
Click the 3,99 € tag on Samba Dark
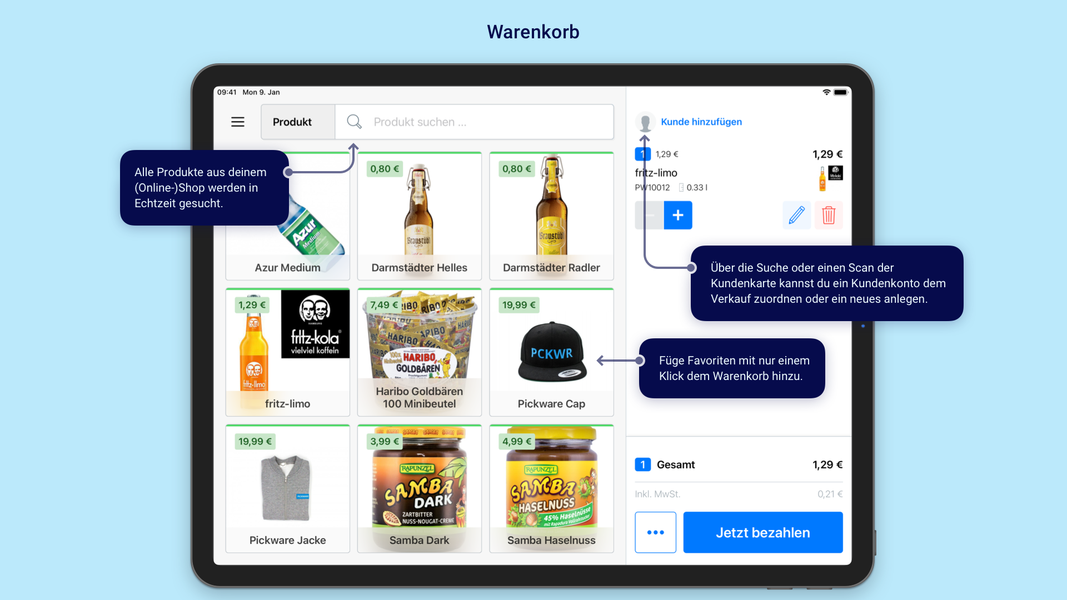tap(385, 442)
